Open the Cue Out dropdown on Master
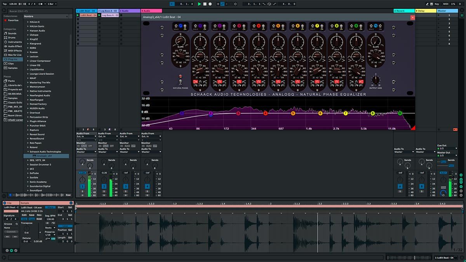466x262 pixels. pyautogui.click(x=447, y=148)
